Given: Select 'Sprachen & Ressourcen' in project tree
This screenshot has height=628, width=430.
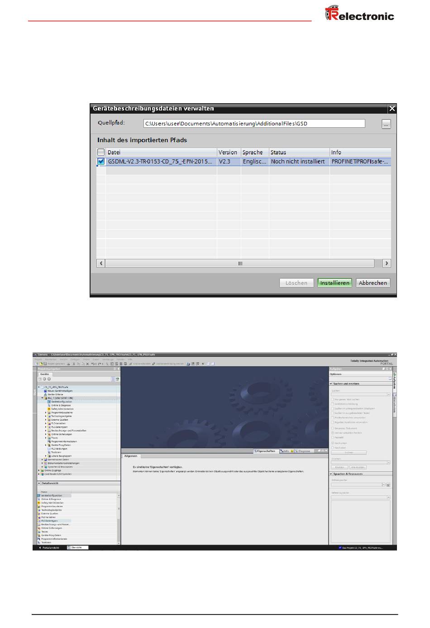Looking at the screenshot, I should (x=60, y=467).
